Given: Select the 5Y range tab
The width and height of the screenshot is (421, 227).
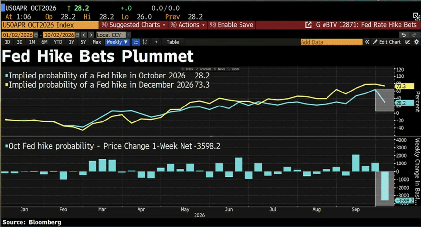Looking at the screenshot, I should click(83, 42).
